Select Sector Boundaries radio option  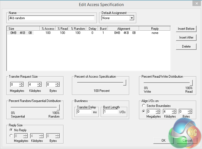pyautogui.click(x=143, y=106)
